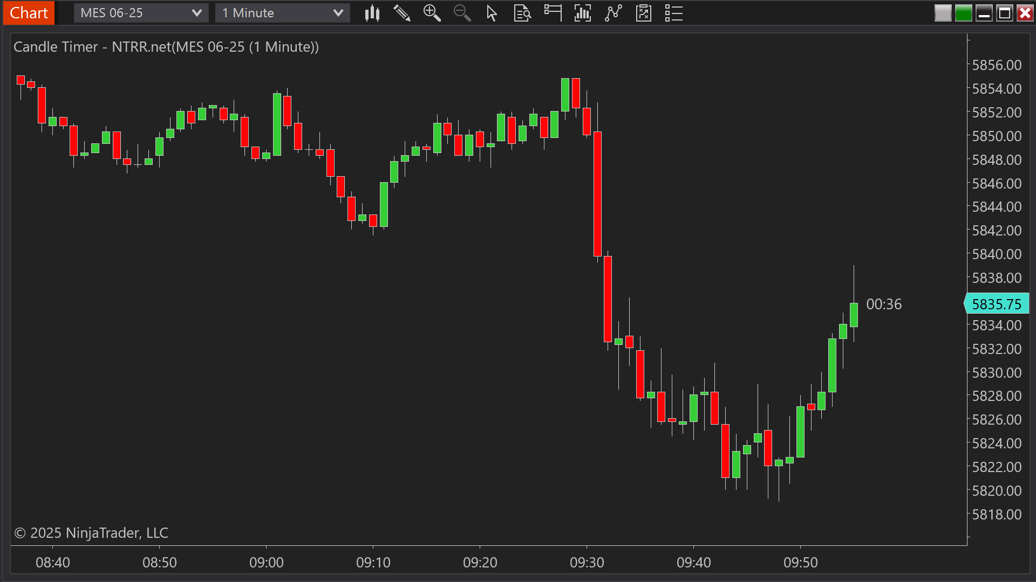Toggle the green instrument link button
The width and height of the screenshot is (1036, 582).
click(x=963, y=13)
